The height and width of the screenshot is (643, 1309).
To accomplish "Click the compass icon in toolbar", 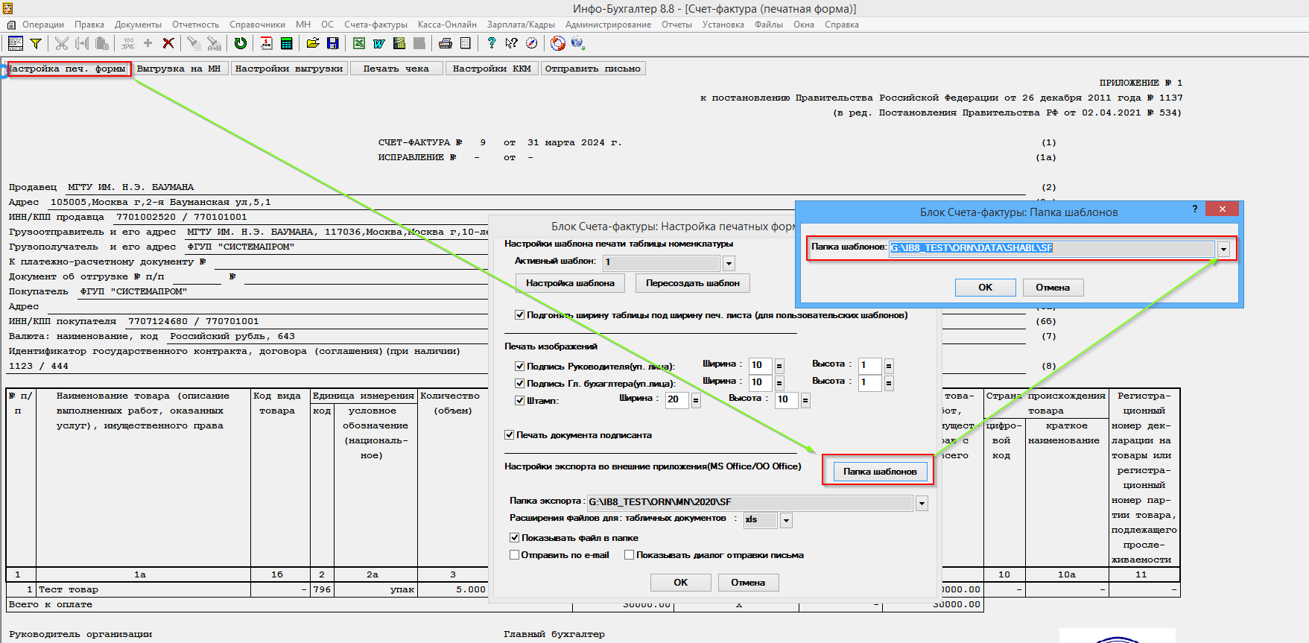I will (x=531, y=43).
